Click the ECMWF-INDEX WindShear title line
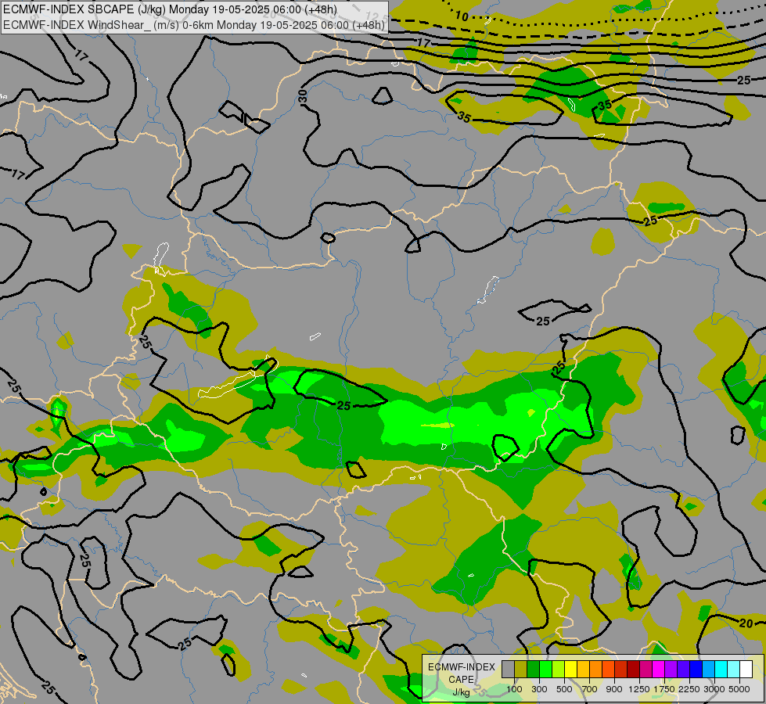766x704 pixels. 194,24
